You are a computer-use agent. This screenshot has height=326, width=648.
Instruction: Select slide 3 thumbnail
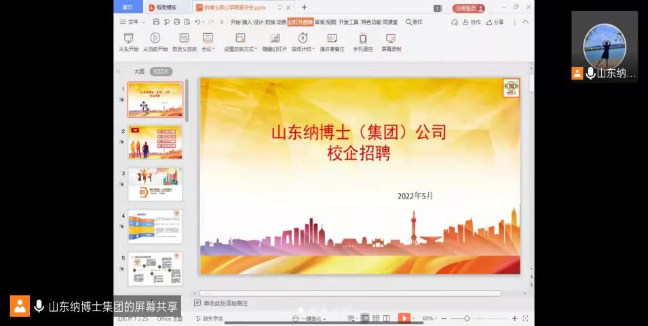(155, 184)
